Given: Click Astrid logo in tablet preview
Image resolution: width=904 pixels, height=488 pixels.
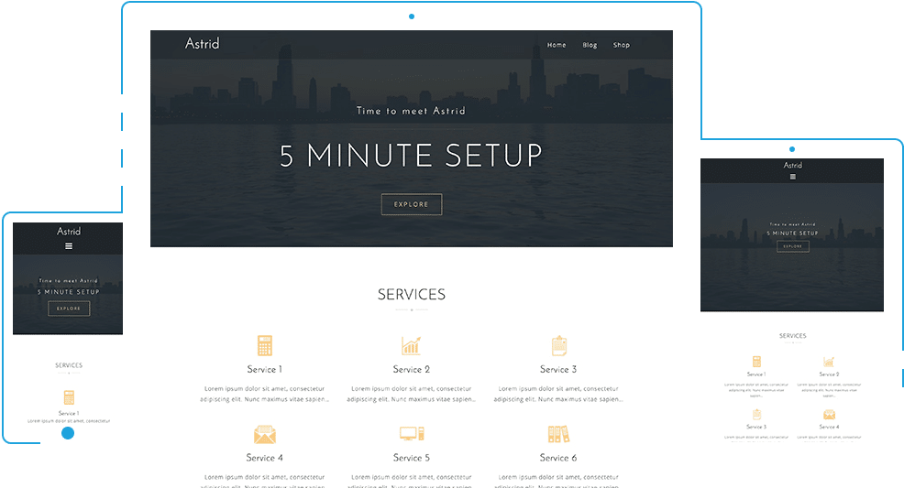Looking at the screenshot, I should [793, 165].
